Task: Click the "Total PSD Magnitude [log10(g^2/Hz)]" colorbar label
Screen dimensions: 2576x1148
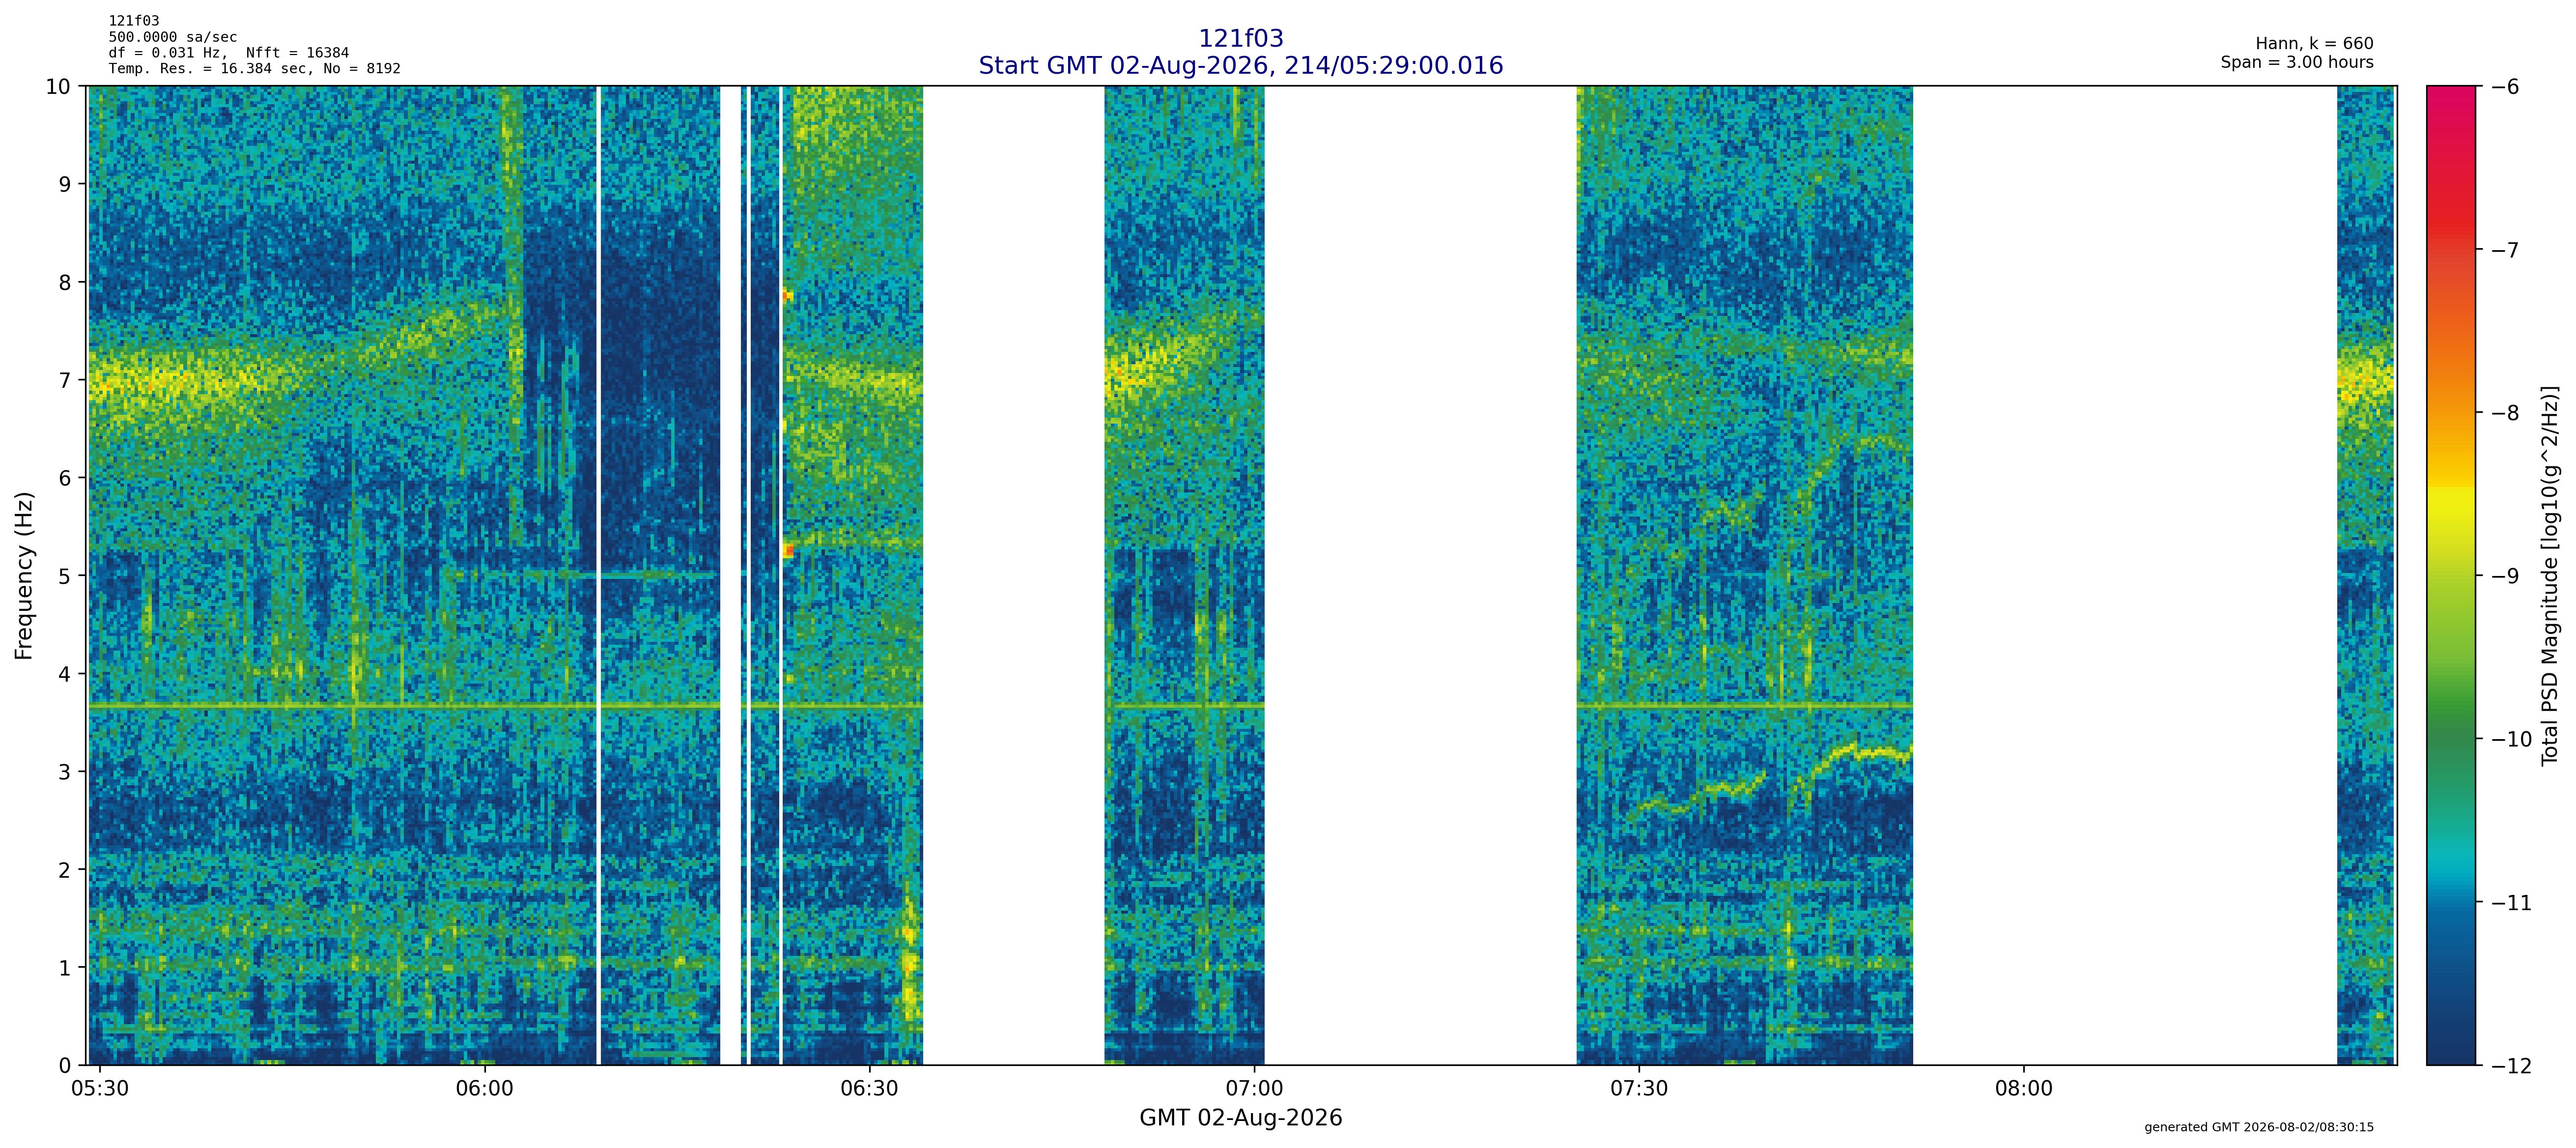Action: [2550, 575]
